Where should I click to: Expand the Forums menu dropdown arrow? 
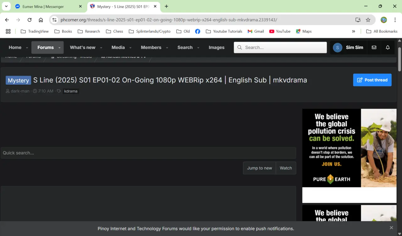pos(59,48)
